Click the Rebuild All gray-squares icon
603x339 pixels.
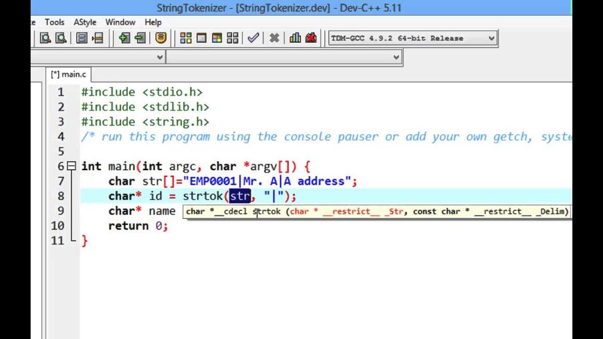232,38
